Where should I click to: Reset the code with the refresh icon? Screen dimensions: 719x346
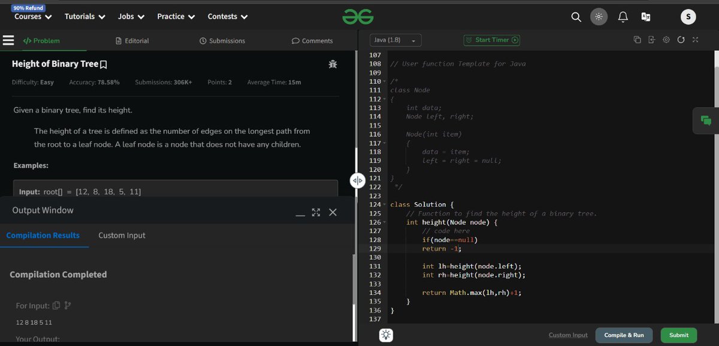click(681, 40)
